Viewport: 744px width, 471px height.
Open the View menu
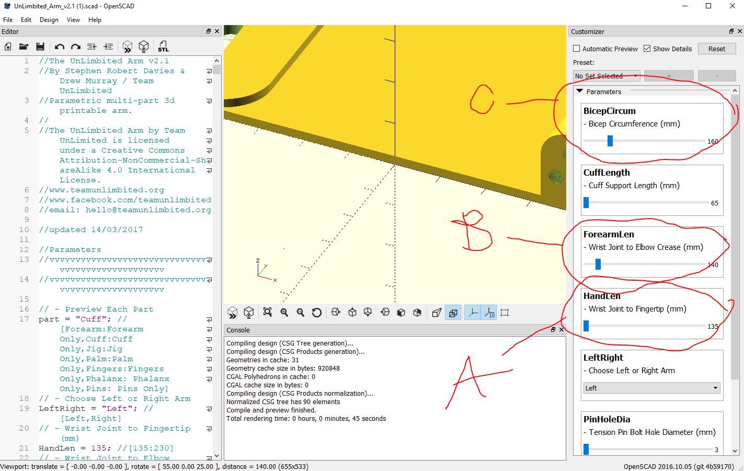[73, 20]
